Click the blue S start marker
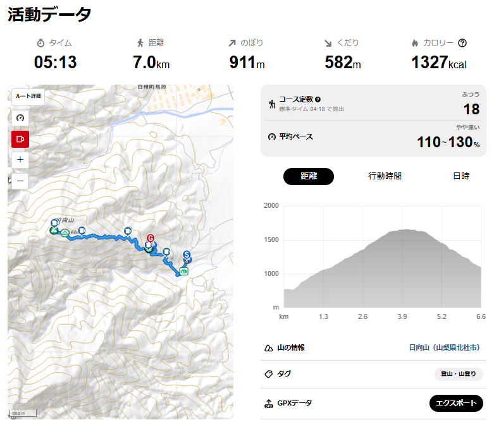This screenshot has width=494, height=427. pos(187,255)
